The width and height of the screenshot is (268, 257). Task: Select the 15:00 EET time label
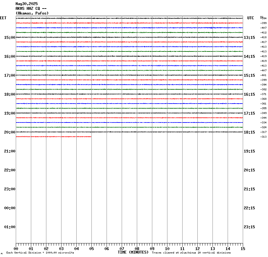pos(9,38)
